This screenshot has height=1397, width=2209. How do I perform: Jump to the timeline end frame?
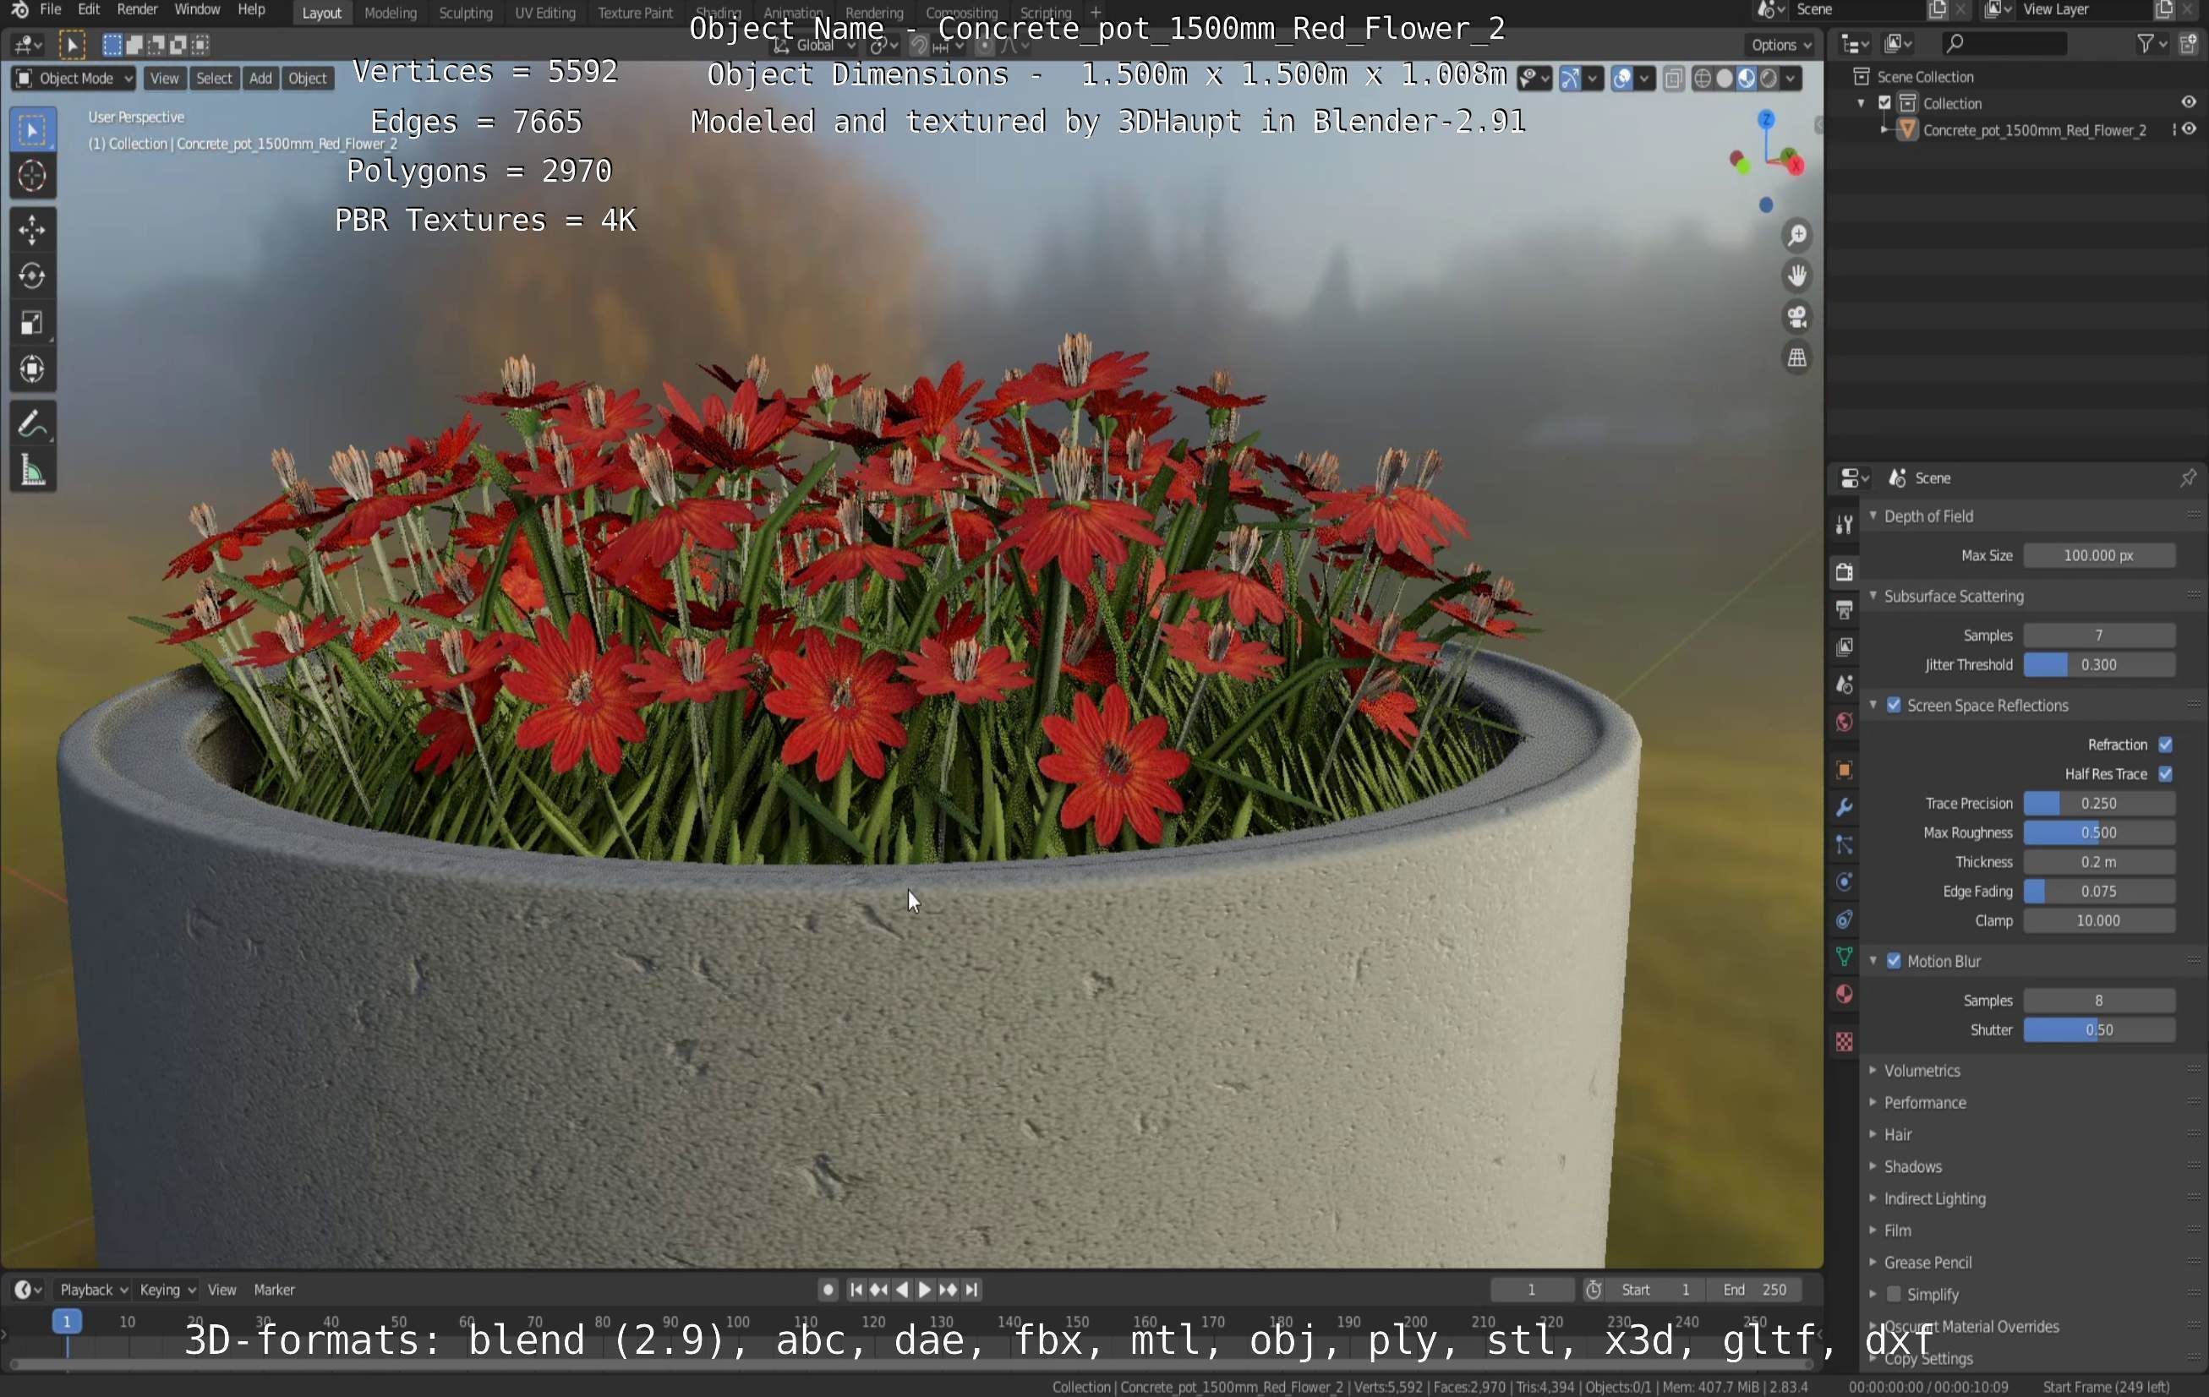[971, 1290]
